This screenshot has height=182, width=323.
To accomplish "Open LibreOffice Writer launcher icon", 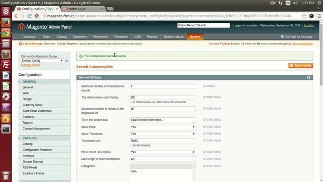I will tap(6, 76).
